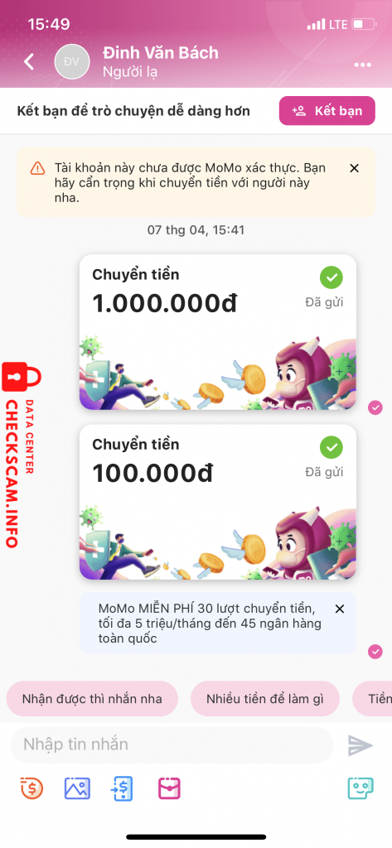Open the money request dollar icon

(31, 788)
